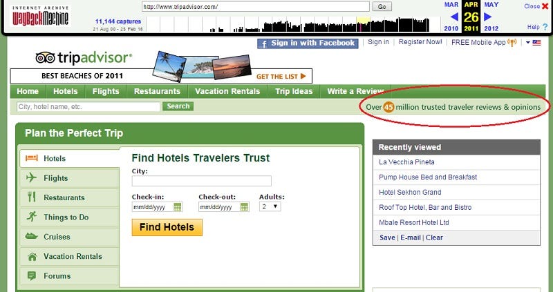Open the La Vecchia Pineta link

pos(406,162)
